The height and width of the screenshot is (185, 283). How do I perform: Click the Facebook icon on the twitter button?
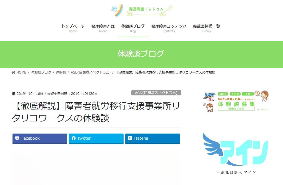click(74, 138)
